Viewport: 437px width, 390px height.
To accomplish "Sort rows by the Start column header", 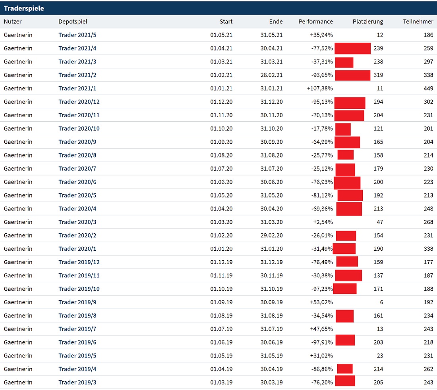I will click(x=226, y=21).
